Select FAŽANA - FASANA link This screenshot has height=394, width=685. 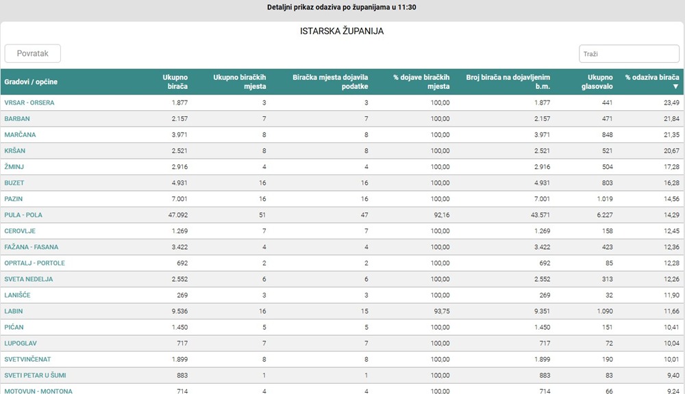pyautogui.click(x=32, y=247)
